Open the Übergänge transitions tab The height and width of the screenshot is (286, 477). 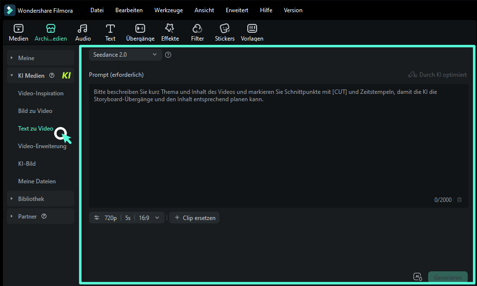(140, 29)
